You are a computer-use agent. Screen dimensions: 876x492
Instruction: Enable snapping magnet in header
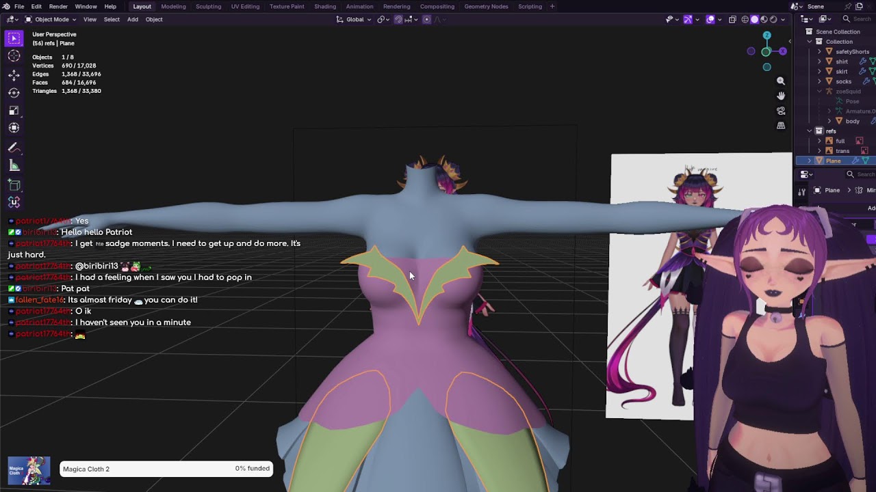(x=398, y=19)
